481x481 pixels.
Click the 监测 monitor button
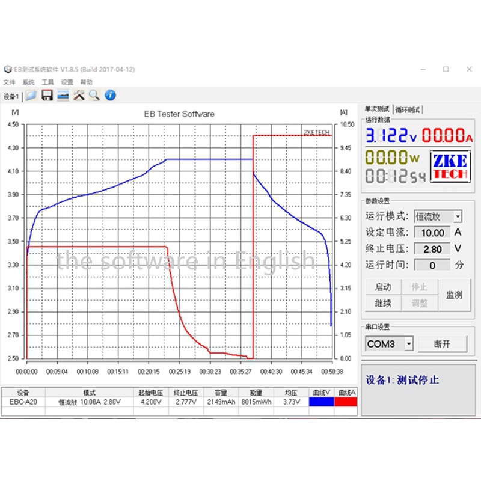pos(454,295)
